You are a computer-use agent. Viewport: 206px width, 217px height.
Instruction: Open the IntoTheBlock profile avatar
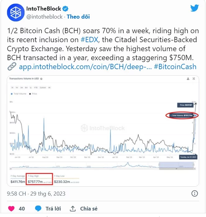(16, 13)
